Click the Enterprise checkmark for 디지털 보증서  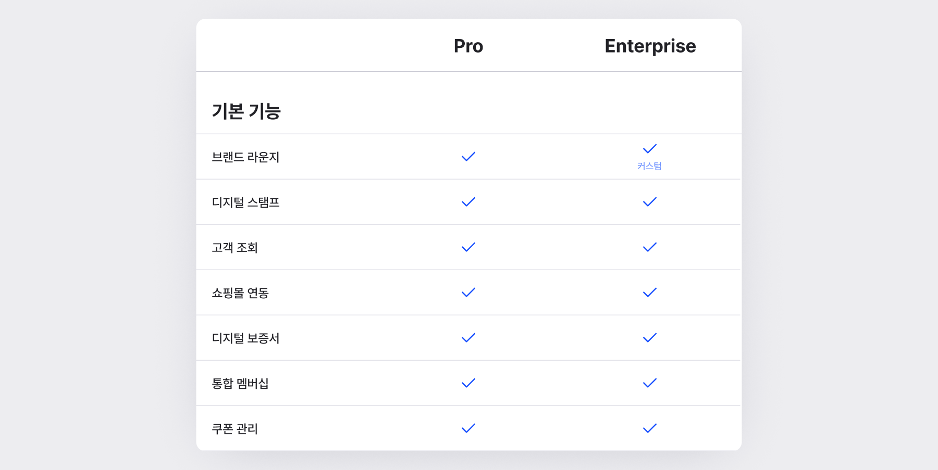click(650, 338)
